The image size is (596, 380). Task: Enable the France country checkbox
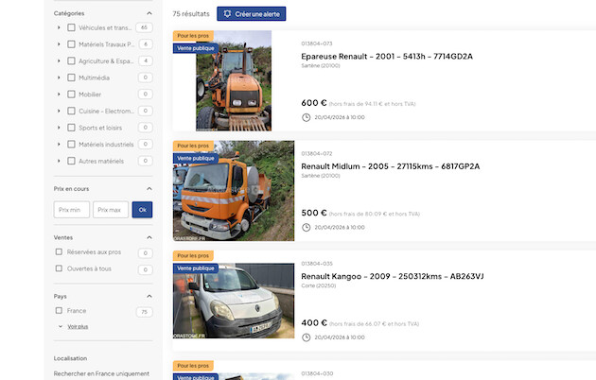point(60,311)
